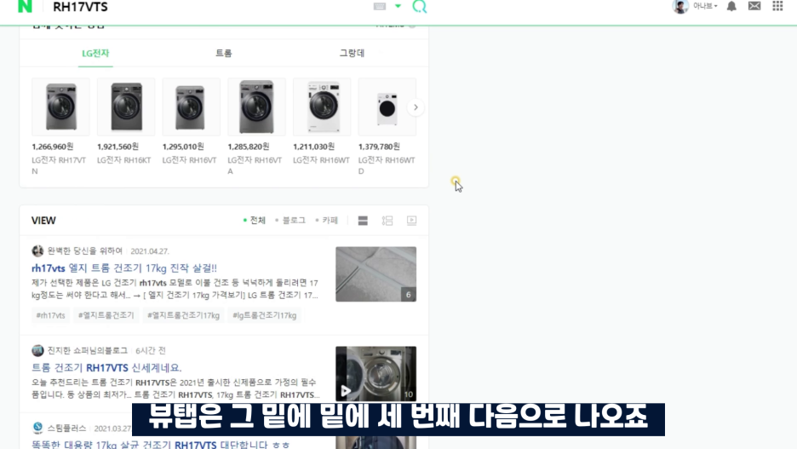
Task: Play the washer video thumbnail with 10
Action: (x=376, y=374)
